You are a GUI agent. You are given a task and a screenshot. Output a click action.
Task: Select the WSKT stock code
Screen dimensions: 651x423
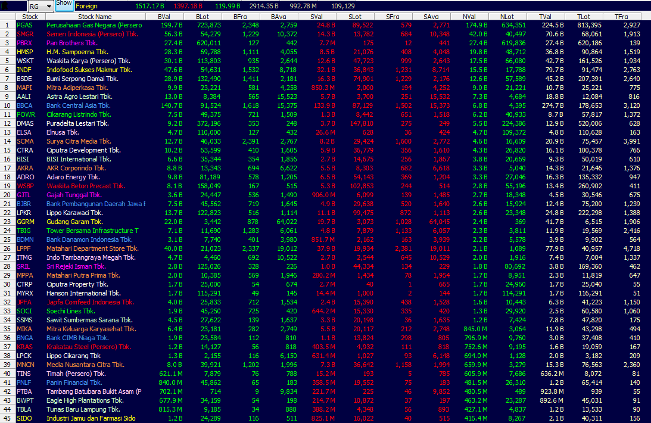(25, 61)
